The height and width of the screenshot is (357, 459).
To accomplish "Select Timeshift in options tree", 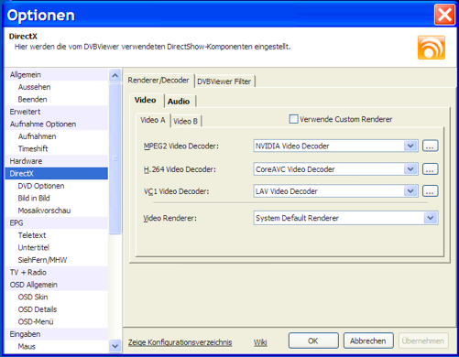I will click(57, 148).
